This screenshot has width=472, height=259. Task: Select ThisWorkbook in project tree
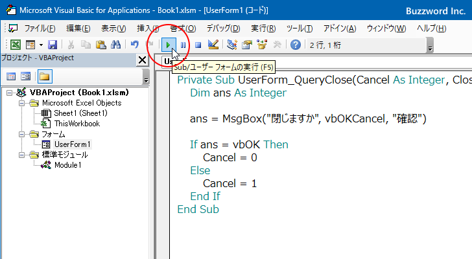click(x=77, y=124)
